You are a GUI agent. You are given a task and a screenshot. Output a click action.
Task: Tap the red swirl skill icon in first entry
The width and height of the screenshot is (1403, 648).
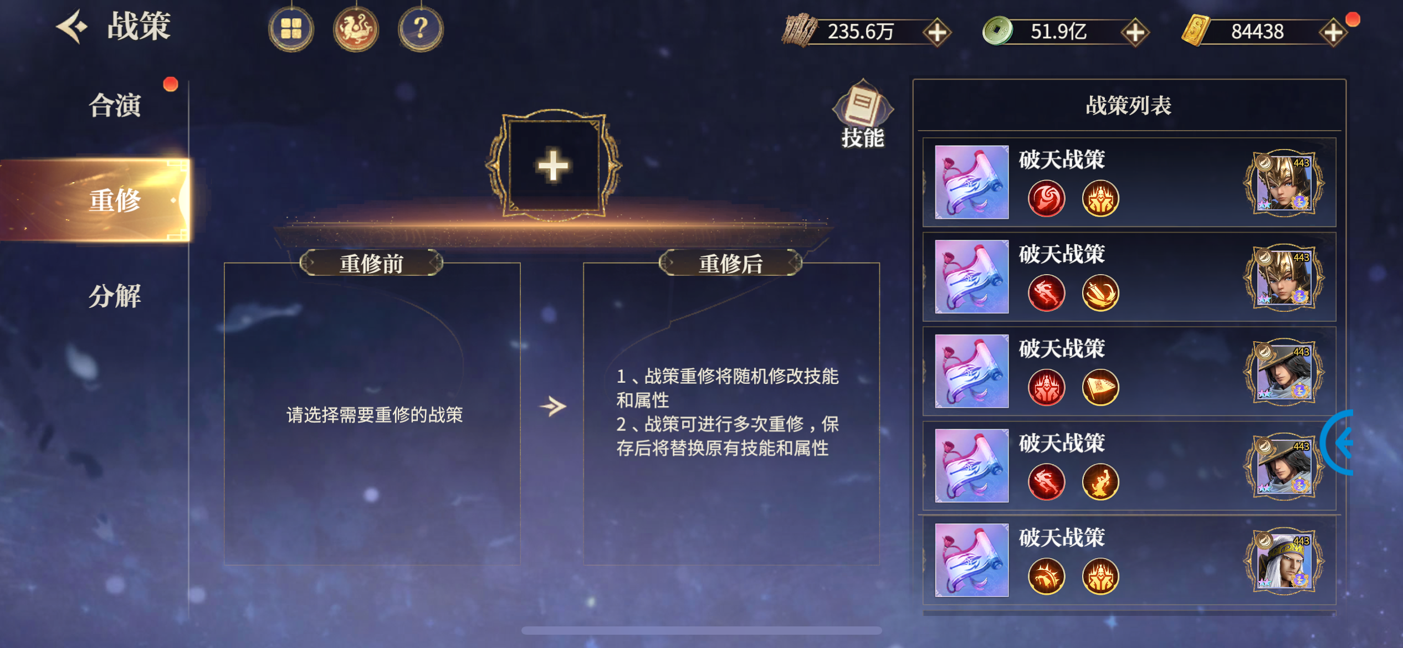[x=1046, y=198]
